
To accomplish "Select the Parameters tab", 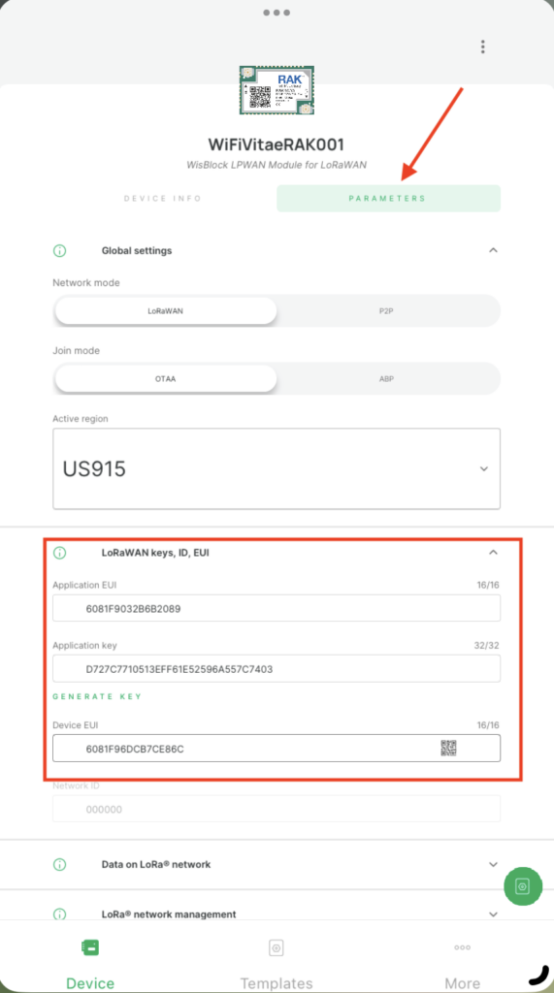I will click(388, 198).
